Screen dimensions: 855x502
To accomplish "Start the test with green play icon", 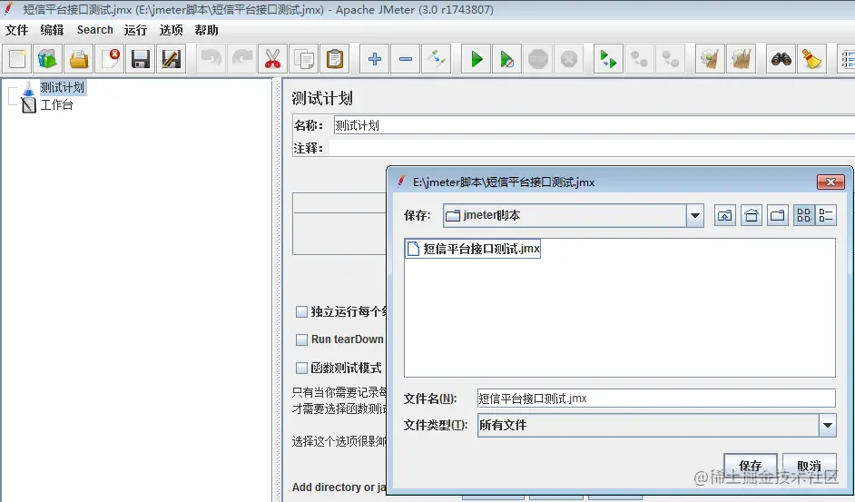I will (x=476, y=58).
